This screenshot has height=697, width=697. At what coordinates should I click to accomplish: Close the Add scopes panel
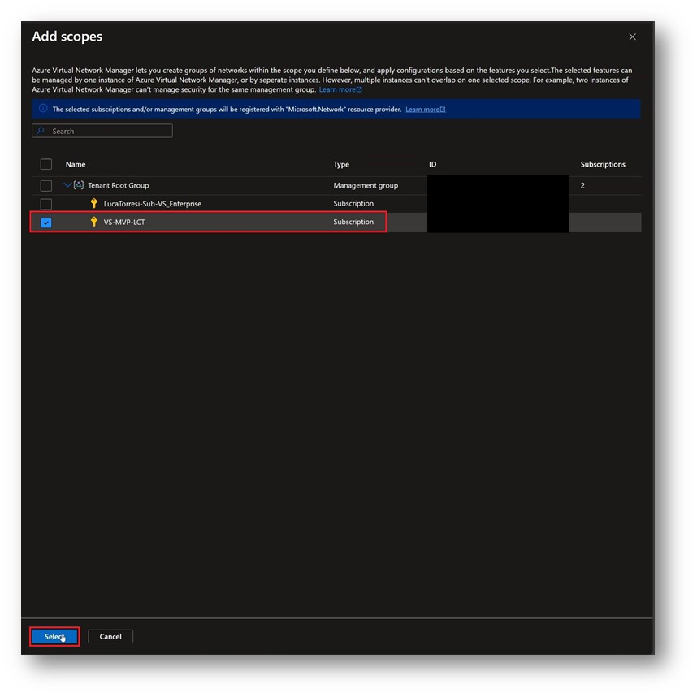pyautogui.click(x=632, y=37)
